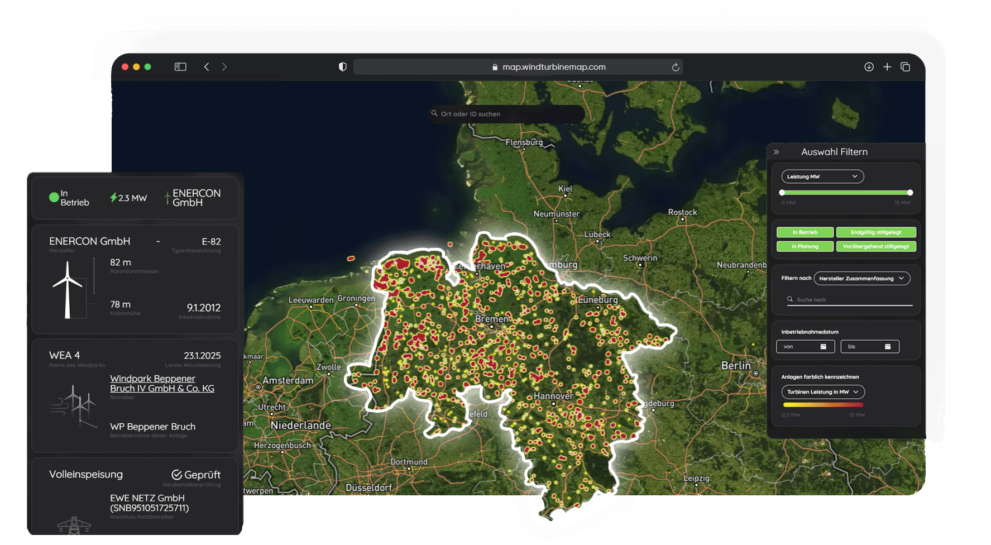Toggle the 'In Betrieb' status filter
This screenshot has width=991, height=545.
[x=805, y=232]
